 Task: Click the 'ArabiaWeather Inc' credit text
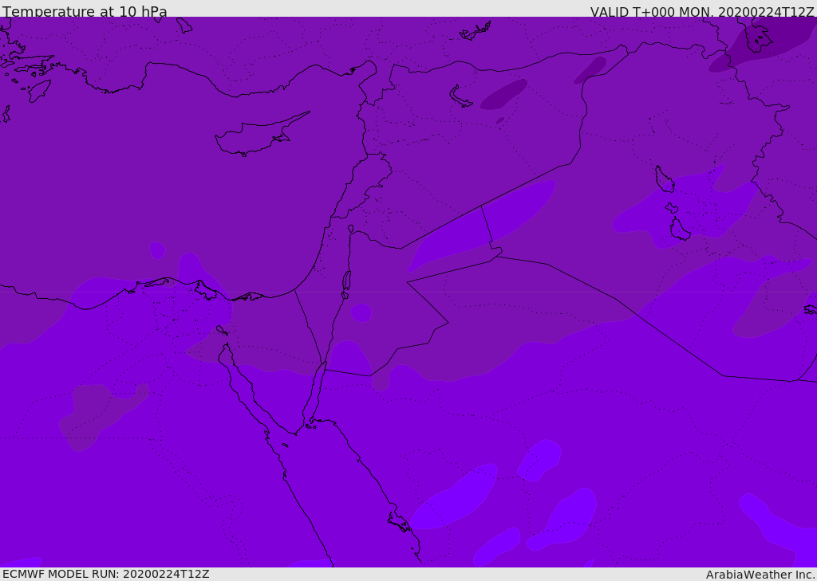[x=760, y=575]
